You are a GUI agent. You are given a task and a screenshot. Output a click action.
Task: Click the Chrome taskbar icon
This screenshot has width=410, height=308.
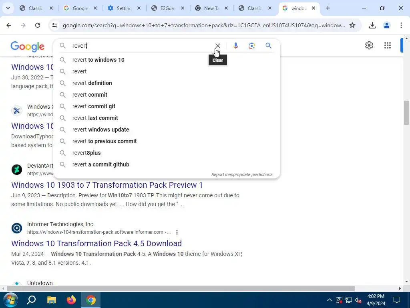91,300
